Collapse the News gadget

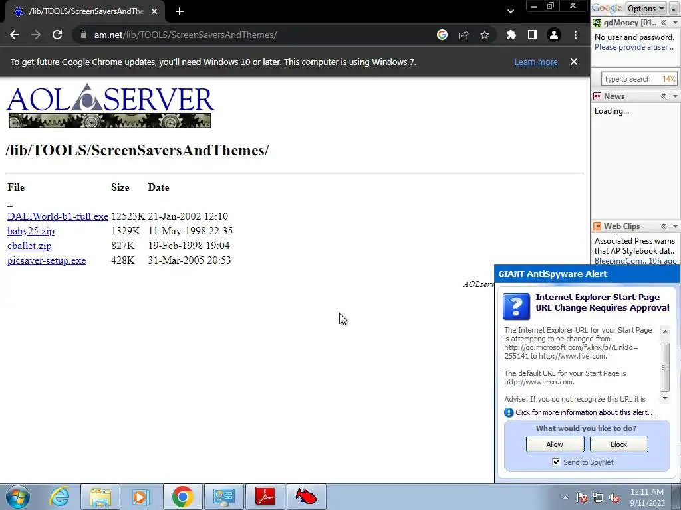664,96
